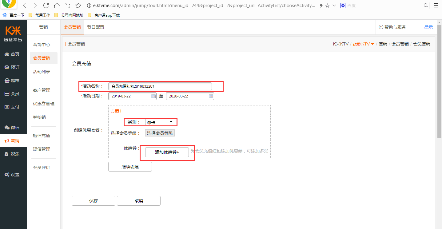This screenshot has height=229, width=442.
Task: Open 支付 in the dark sidebar
Action: click(x=12, y=107)
